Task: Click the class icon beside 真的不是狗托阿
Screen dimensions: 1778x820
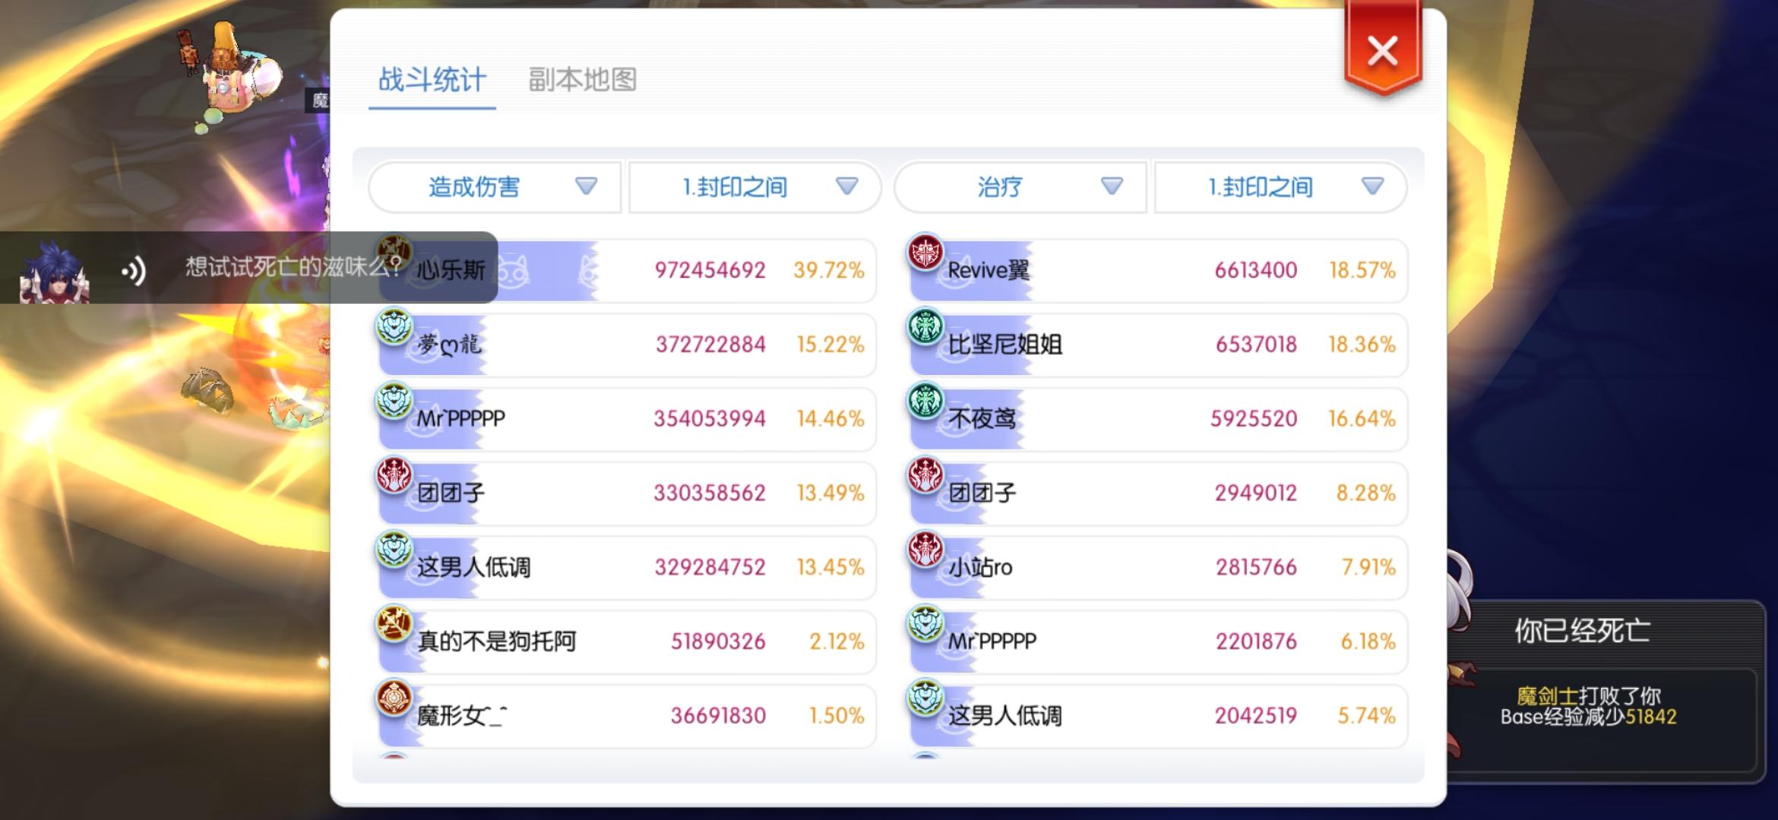Action: click(394, 624)
